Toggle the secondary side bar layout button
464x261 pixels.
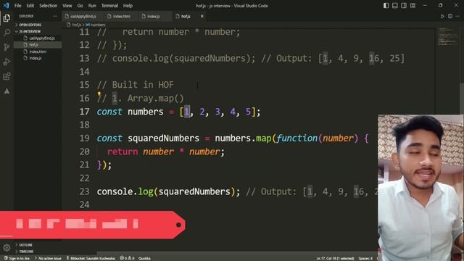pos(404,5)
